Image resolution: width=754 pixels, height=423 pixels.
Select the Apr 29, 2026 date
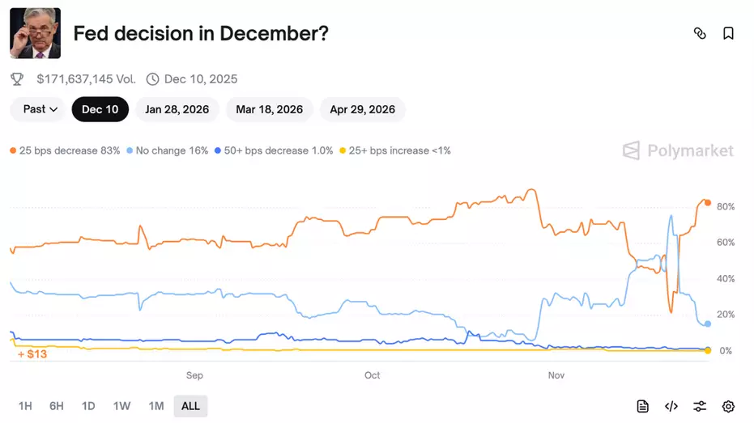[362, 109]
